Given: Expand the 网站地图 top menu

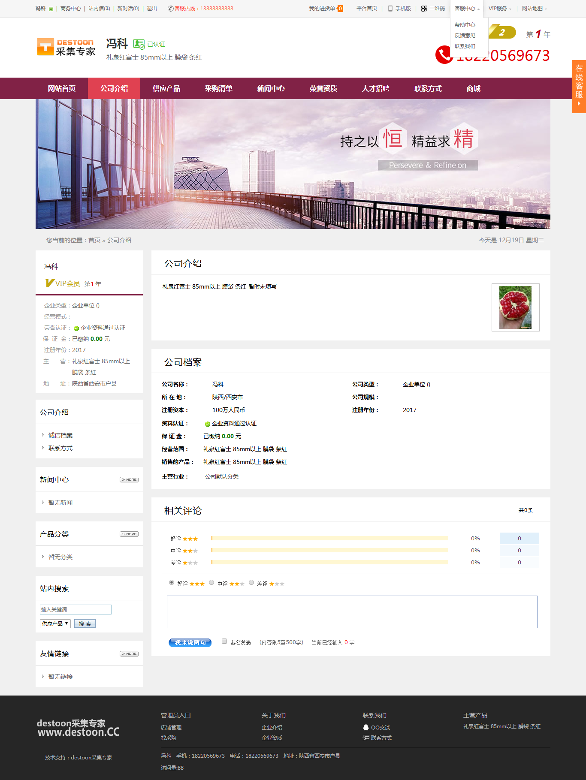Looking at the screenshot, I should click(534, 9).
